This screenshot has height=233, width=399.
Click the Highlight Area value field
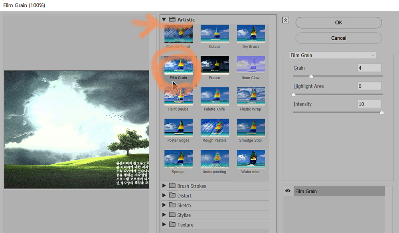[369, 86]
